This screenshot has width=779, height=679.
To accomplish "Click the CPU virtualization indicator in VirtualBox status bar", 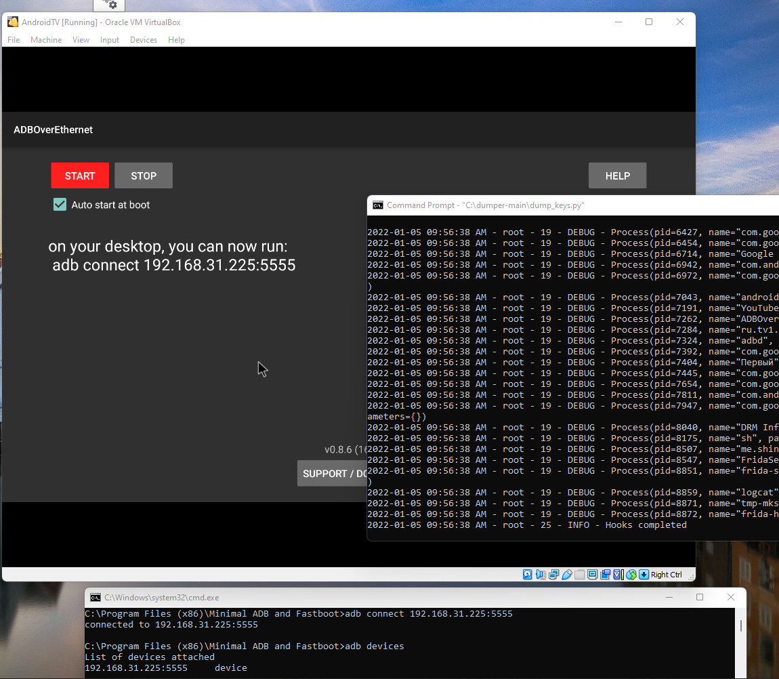I will point(618,575).
